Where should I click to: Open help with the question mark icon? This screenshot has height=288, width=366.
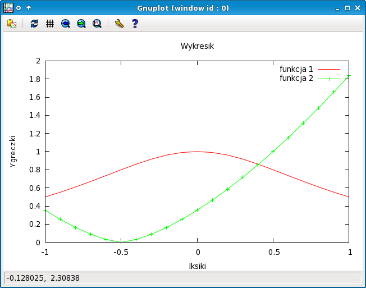(x=135, y=24)
